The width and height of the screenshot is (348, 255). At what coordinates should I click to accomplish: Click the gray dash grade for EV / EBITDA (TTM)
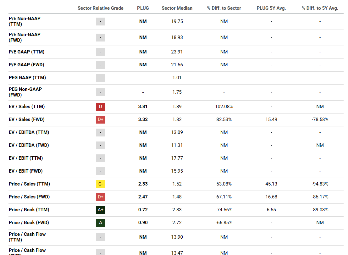pos(101,132)
